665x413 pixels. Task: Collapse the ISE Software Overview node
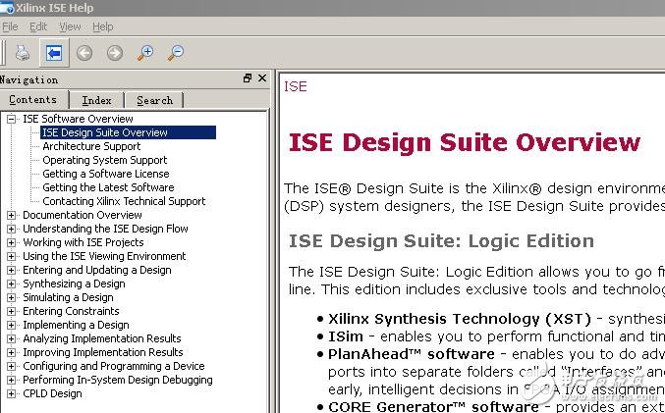(x=12, y=119)
